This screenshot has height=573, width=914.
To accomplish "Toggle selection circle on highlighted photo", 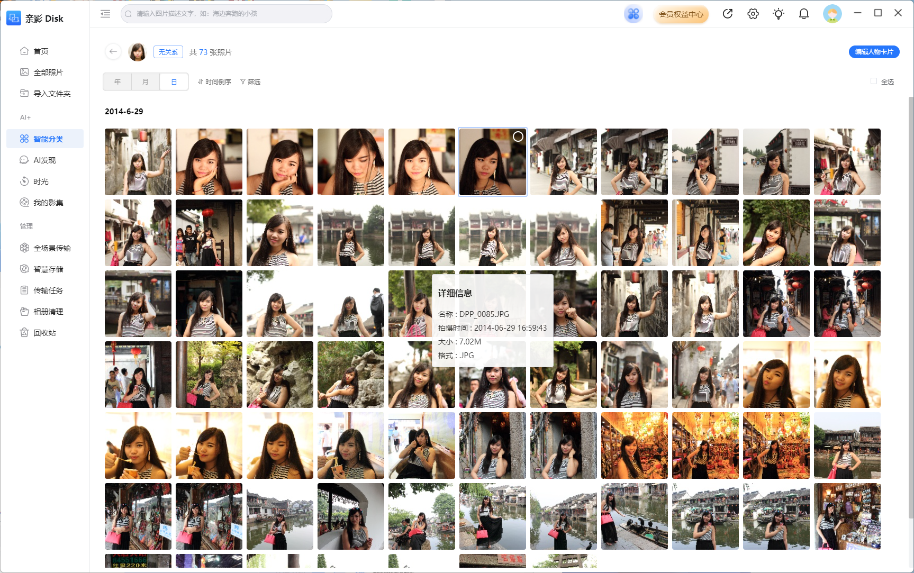I will [518, 137].
